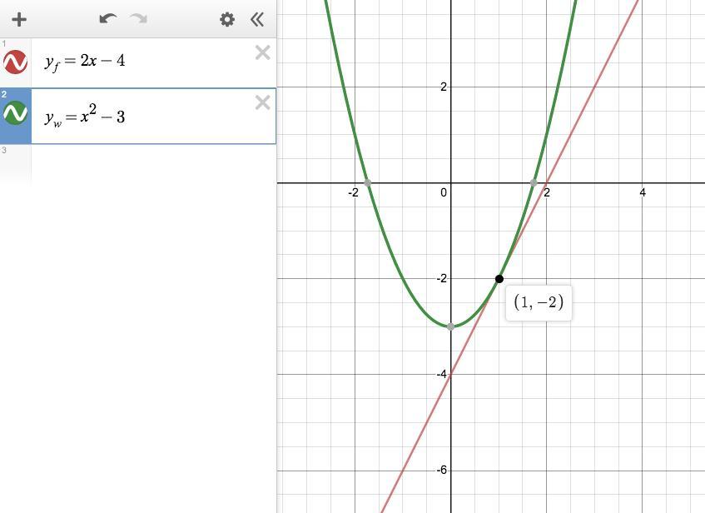The width and height of the screenshot is (705, 513).
Task: Open the graph settings gear
Action: [227, 19]
